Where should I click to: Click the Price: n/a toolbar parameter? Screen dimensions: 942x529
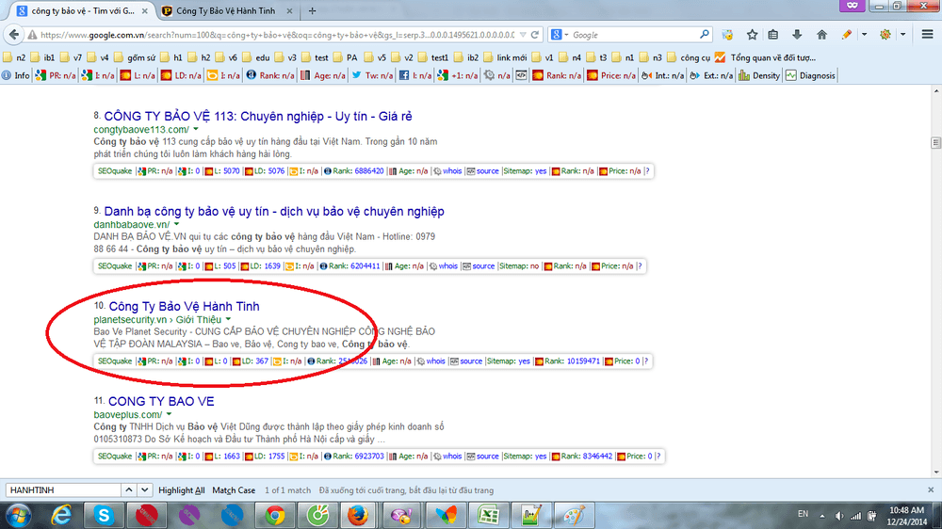click(611, 75)
